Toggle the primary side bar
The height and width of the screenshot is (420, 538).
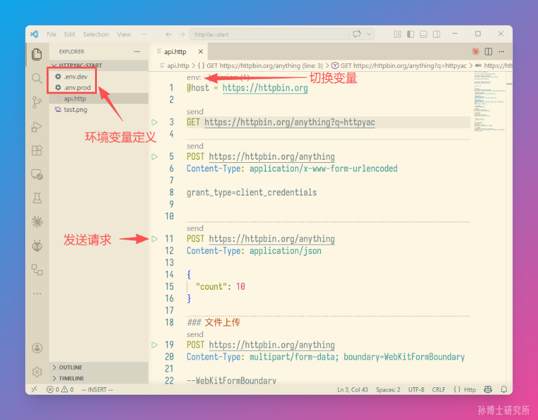point(410,35)
